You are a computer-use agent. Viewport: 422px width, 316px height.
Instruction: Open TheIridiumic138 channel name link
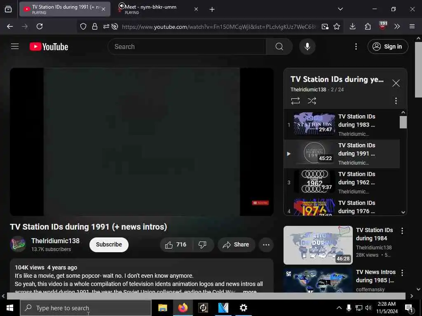[x=56, y=241]
